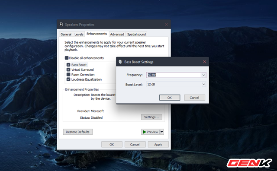Confirm Bass Boost Settings with OK
The height and width of the screenshot is (171, 277).
point(170,98)
